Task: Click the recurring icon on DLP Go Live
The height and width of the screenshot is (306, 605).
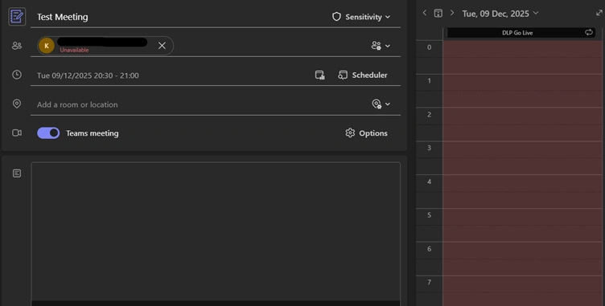Action: 589,32
